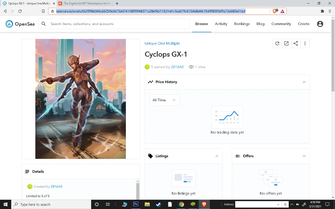Image resolution: width=335 pixels, height=209 pixels.
Task: Go to the Blog nav item
Action: coord(260,24)
